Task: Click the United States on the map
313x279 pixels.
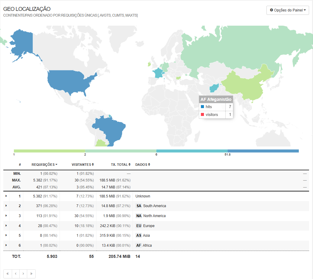Action: click(69, 80)
